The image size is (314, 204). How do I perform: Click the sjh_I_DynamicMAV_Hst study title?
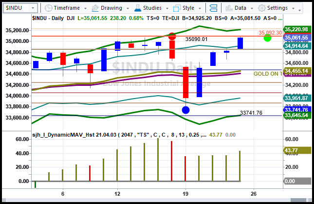(119, 135)
